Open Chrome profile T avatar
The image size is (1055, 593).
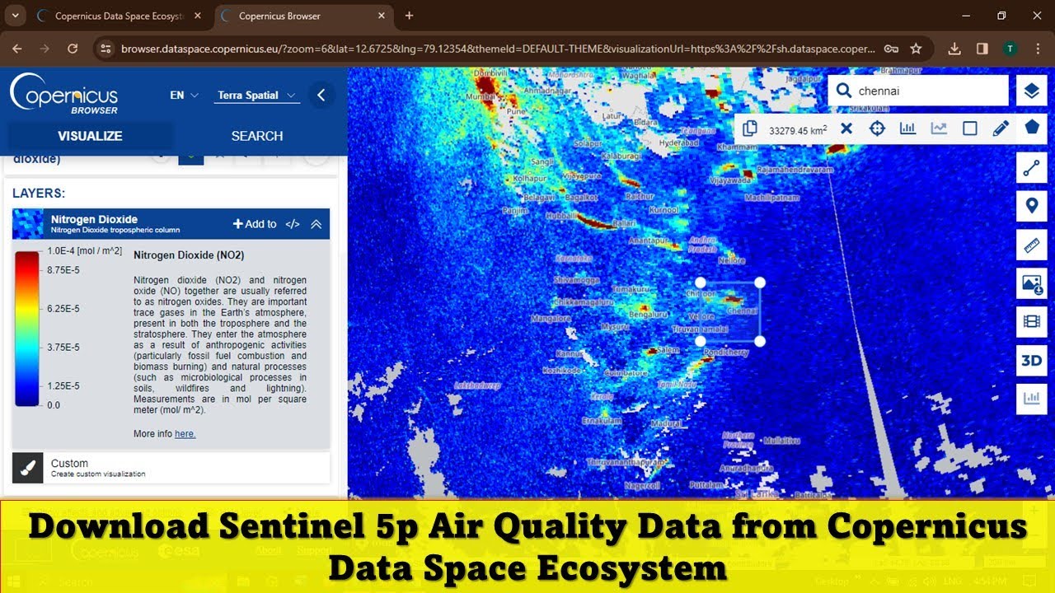tap(1009, 49)
